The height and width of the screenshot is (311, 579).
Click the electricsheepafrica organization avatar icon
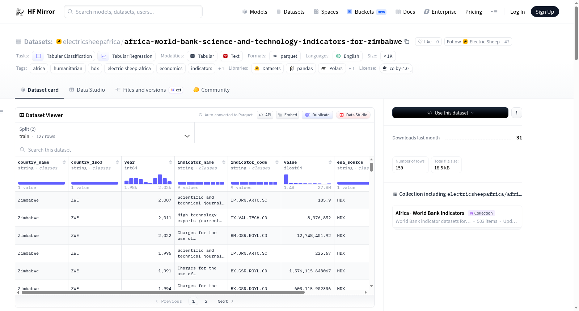pos(59,42)
